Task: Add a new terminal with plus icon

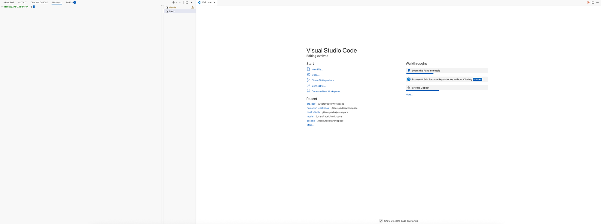Action: click(x=173, y=2)
